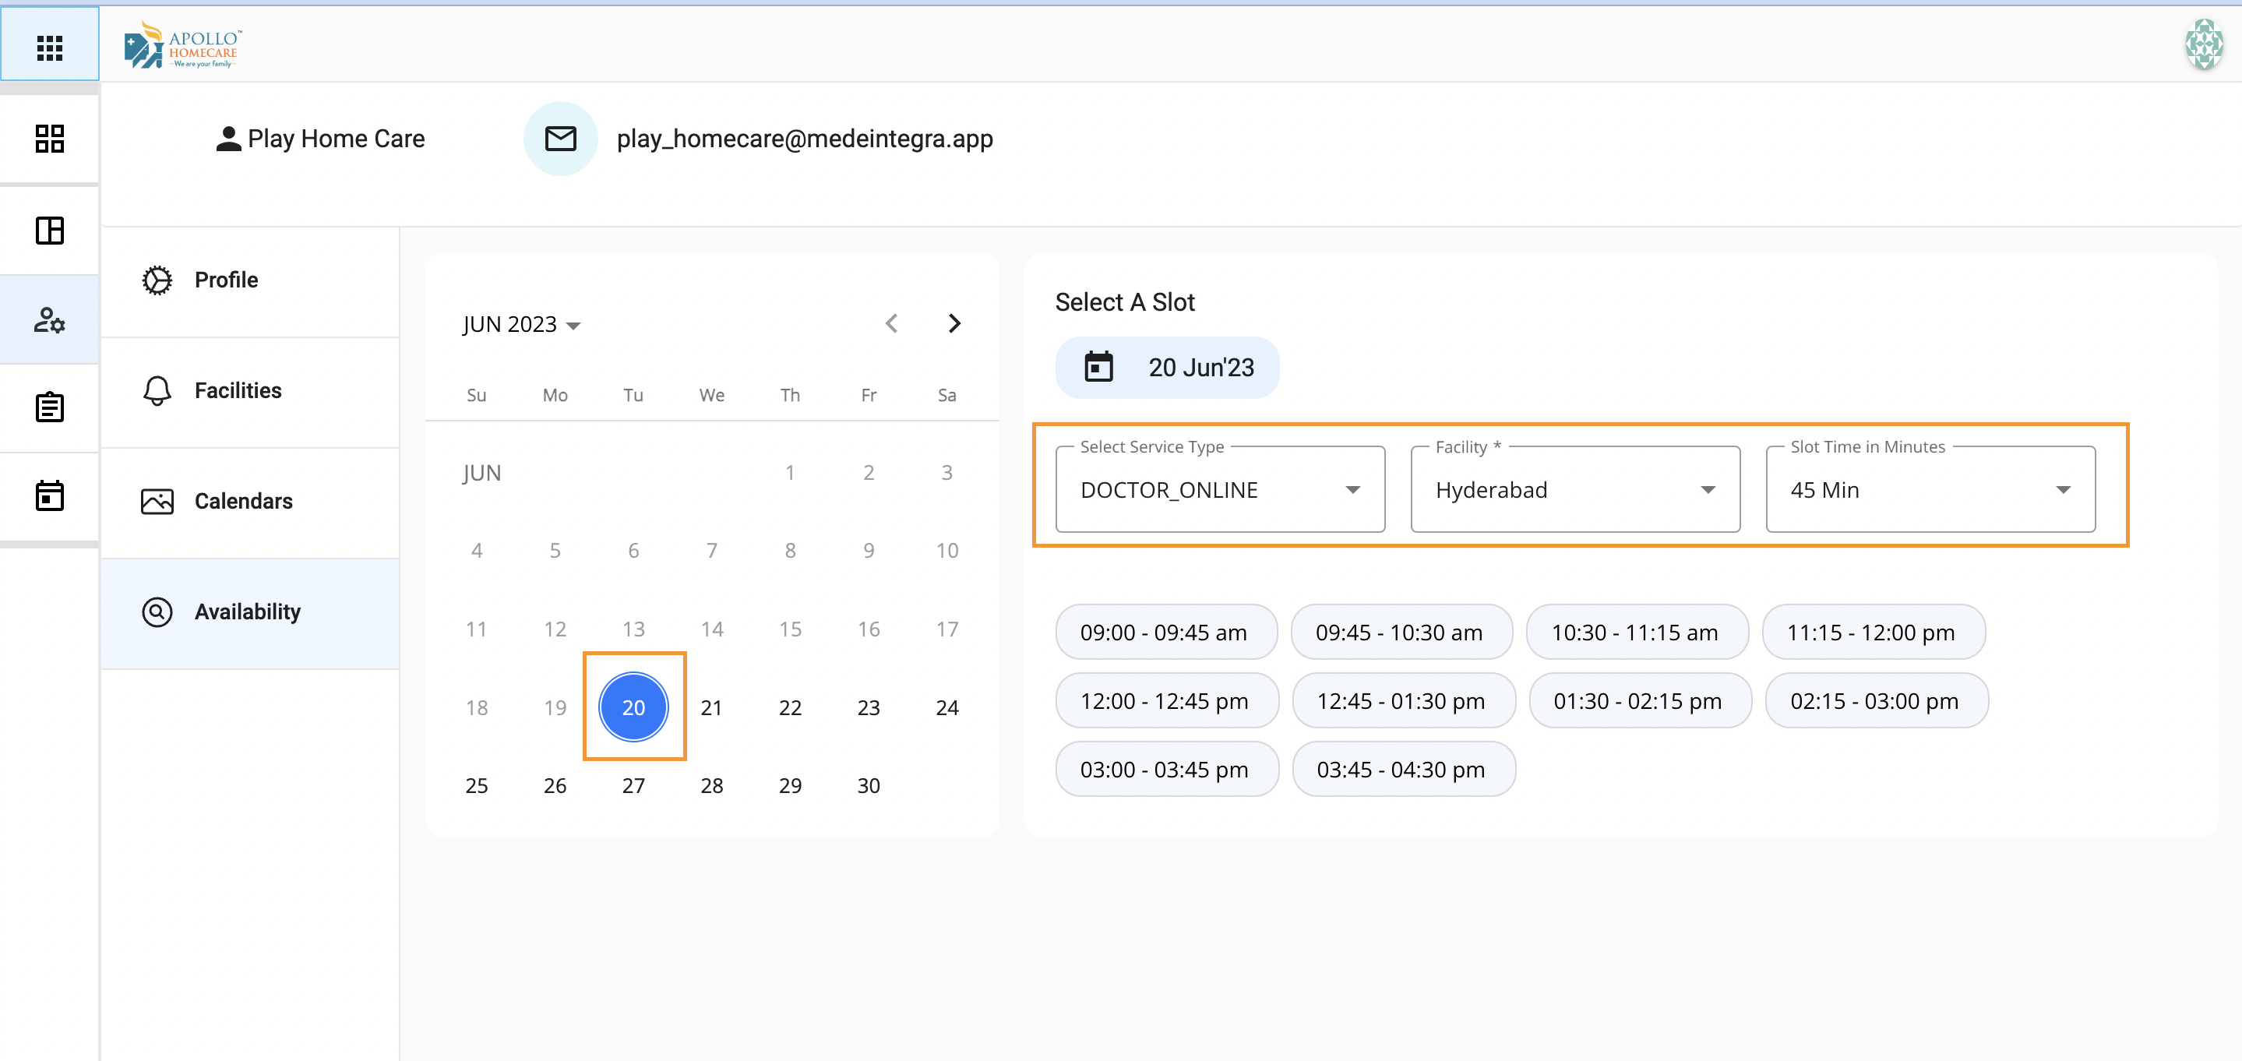
Task: Click the email envelope icon
Action: (561, 139)
